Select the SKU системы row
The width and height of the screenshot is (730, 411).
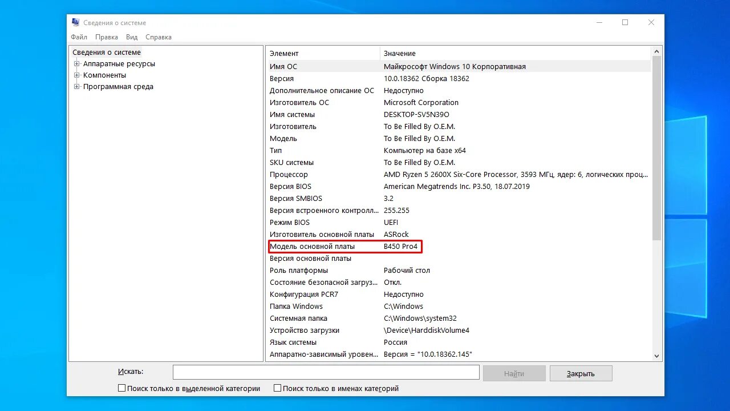459,162
